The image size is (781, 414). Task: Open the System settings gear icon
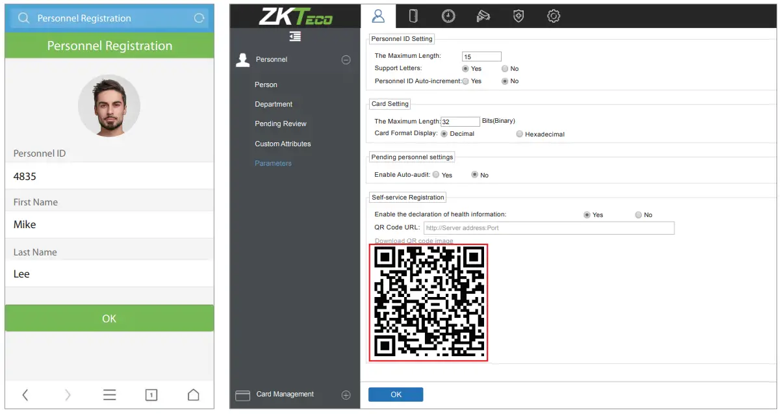tap(553, 16)
